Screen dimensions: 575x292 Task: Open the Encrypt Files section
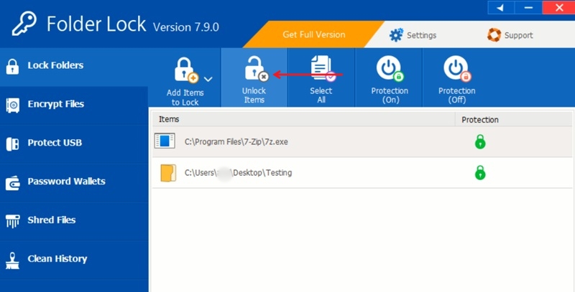click(x=74, y=105)
